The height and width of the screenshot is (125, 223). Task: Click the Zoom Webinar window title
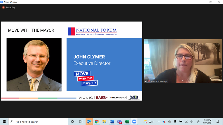10,2
